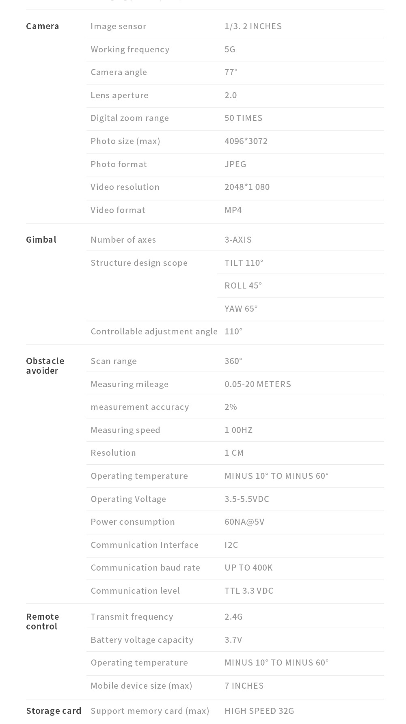Click the Storage card section heading
The image size is (406, 724).
point(54,711)
